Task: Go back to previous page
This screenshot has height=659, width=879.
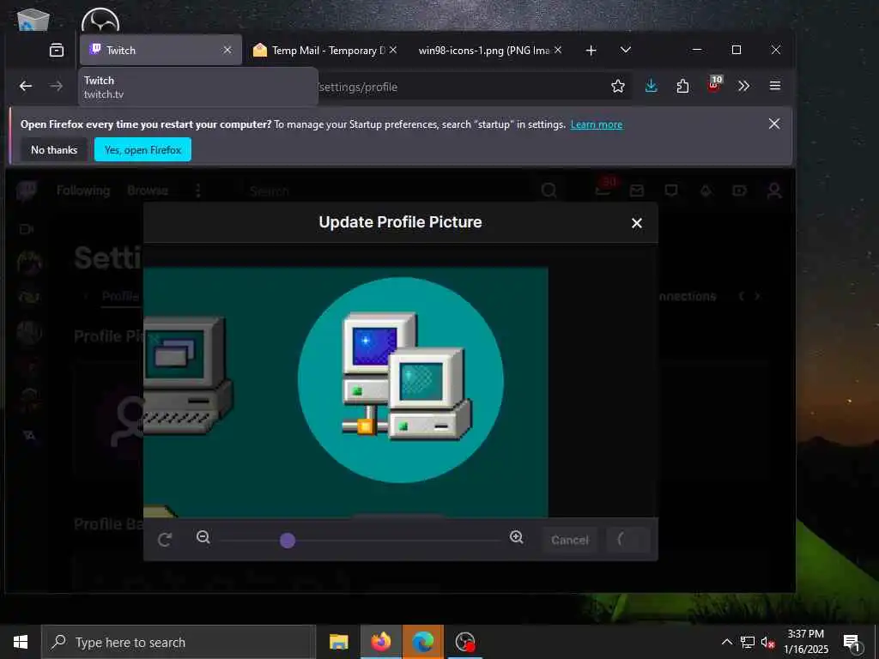Action: click(26, 86)
